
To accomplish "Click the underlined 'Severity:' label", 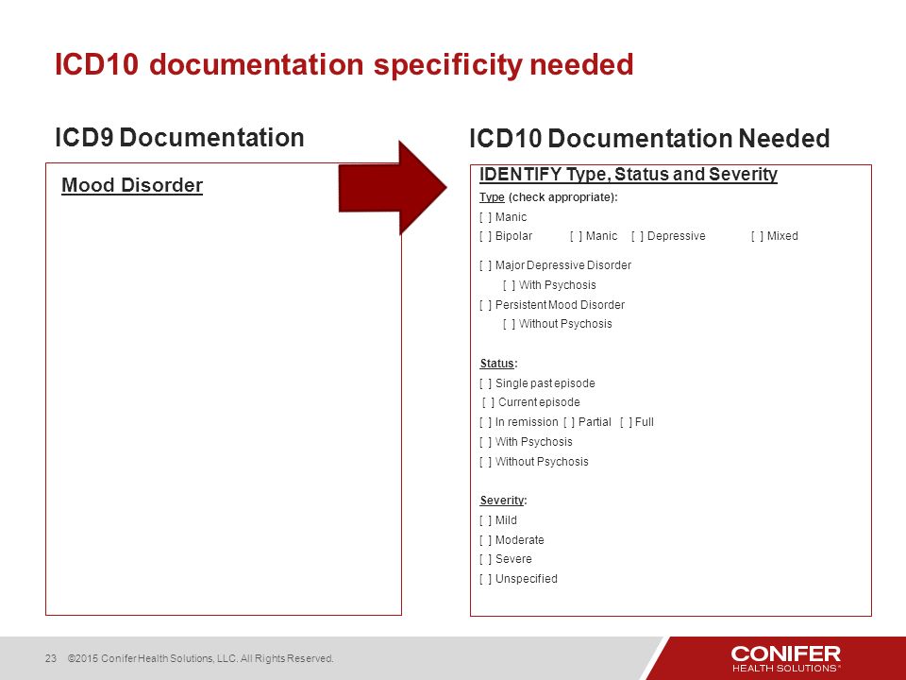I will click(x=503, y=501).
